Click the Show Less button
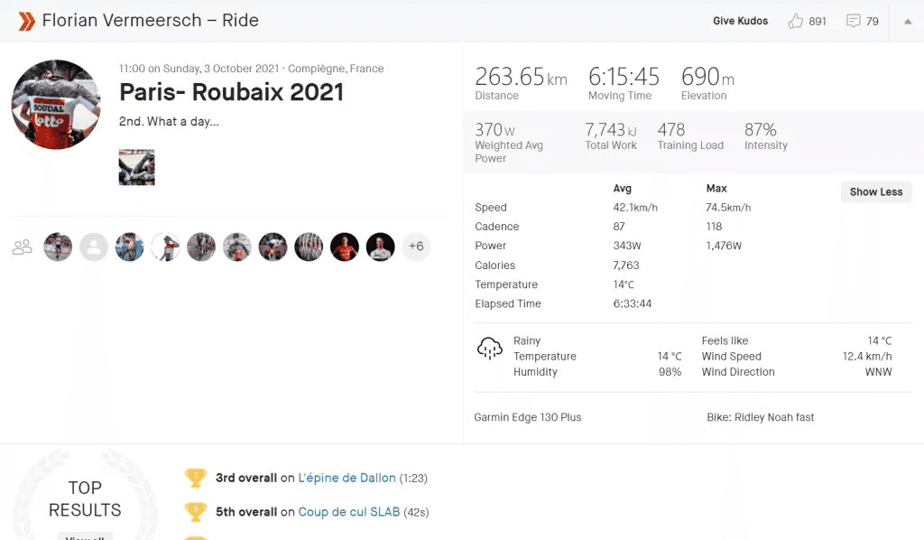924x540 pixels. [x=875, y=191]
